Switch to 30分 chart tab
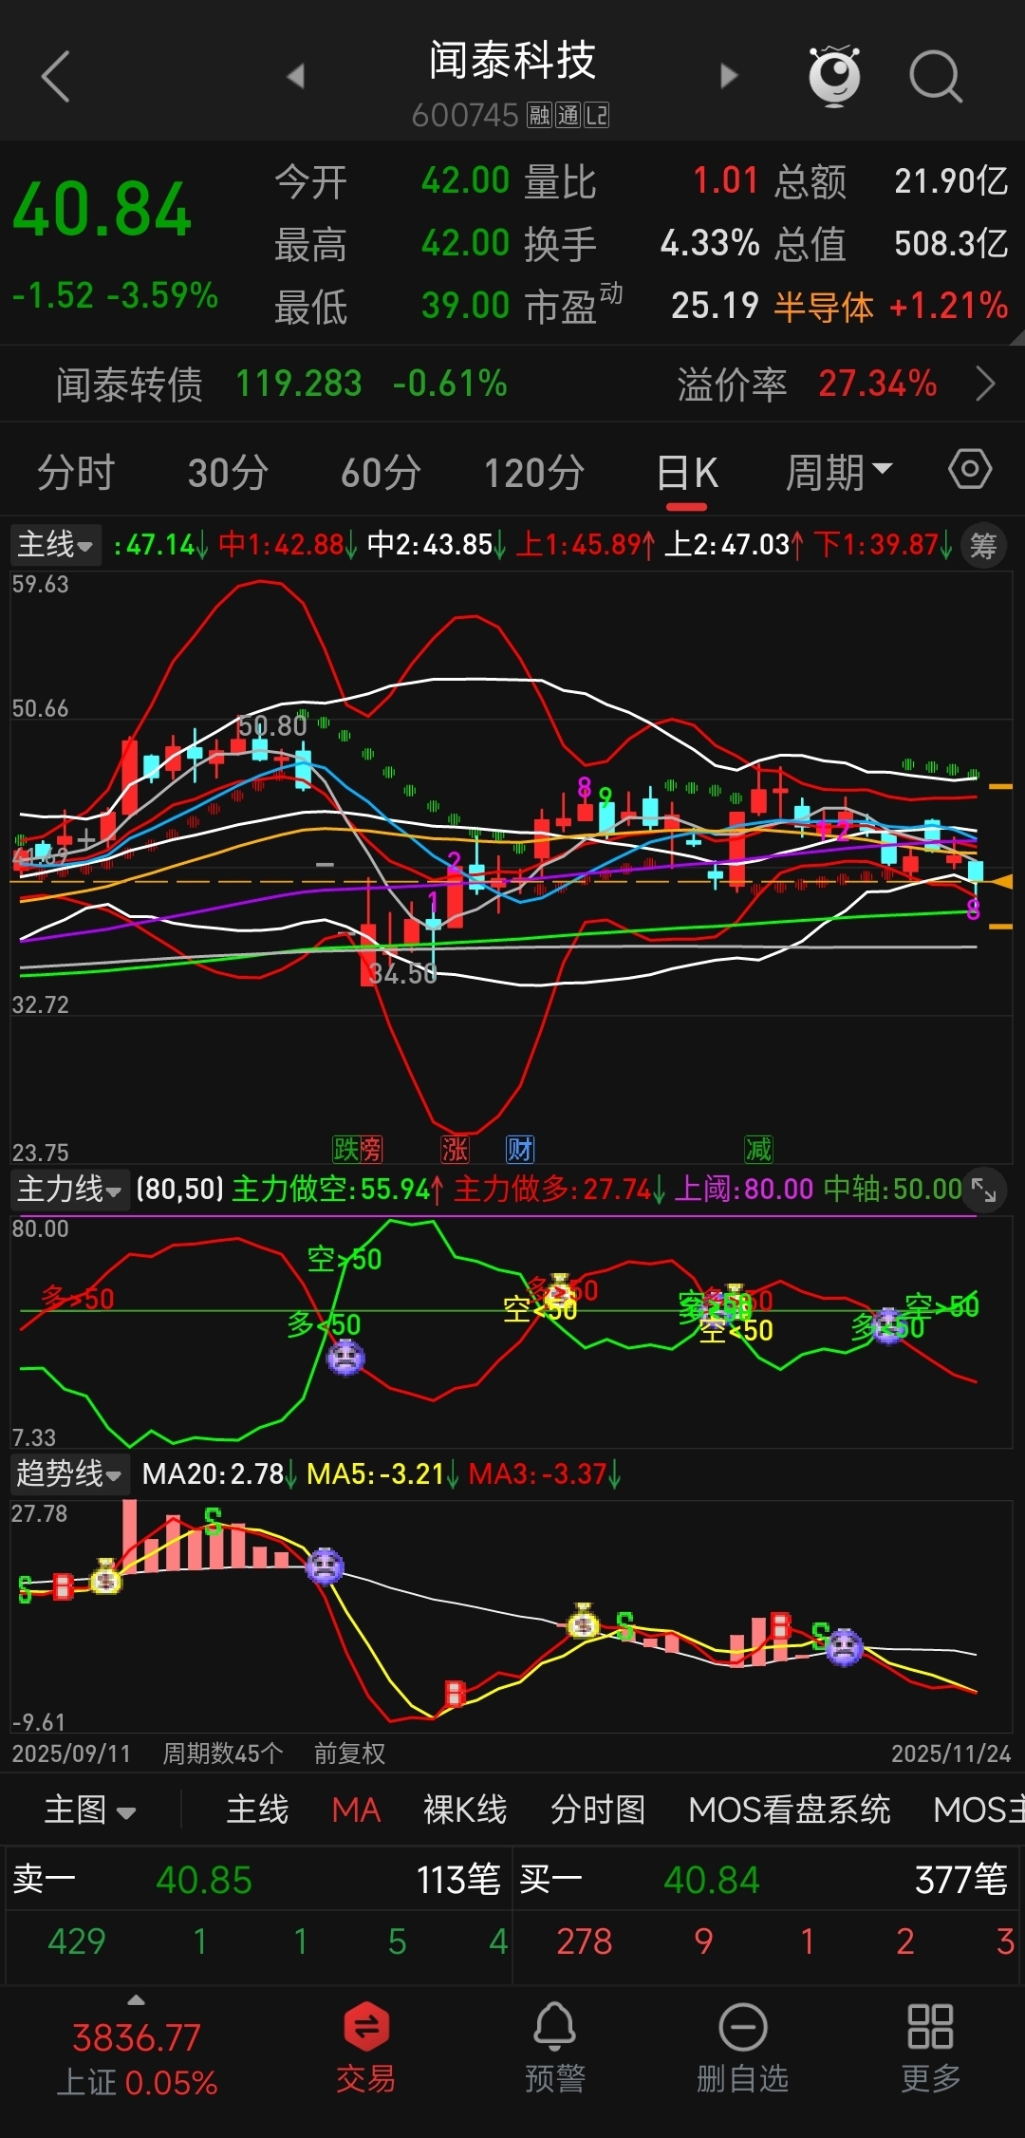The image size is (1025, 2138). (x=228, y=472)
